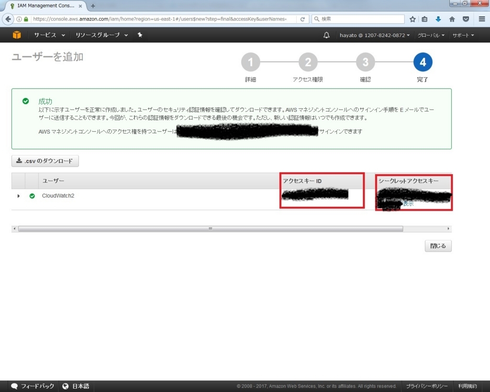Switch to IAM Management Console tab

click(45, 6)
